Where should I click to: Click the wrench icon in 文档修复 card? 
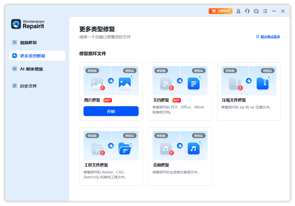[x=180, y=81]
